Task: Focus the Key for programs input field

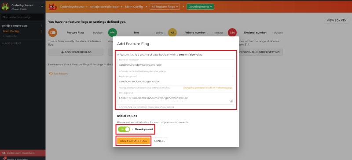Action: [x=176, y=81]
